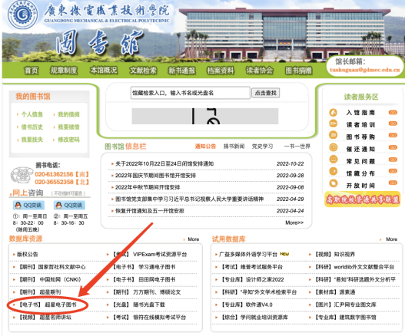This screenshot has height=336, width=405.
Task: Open the 高职院校资源共享联盟 banner
Action: pyautogui.click(x=362, y=199)
